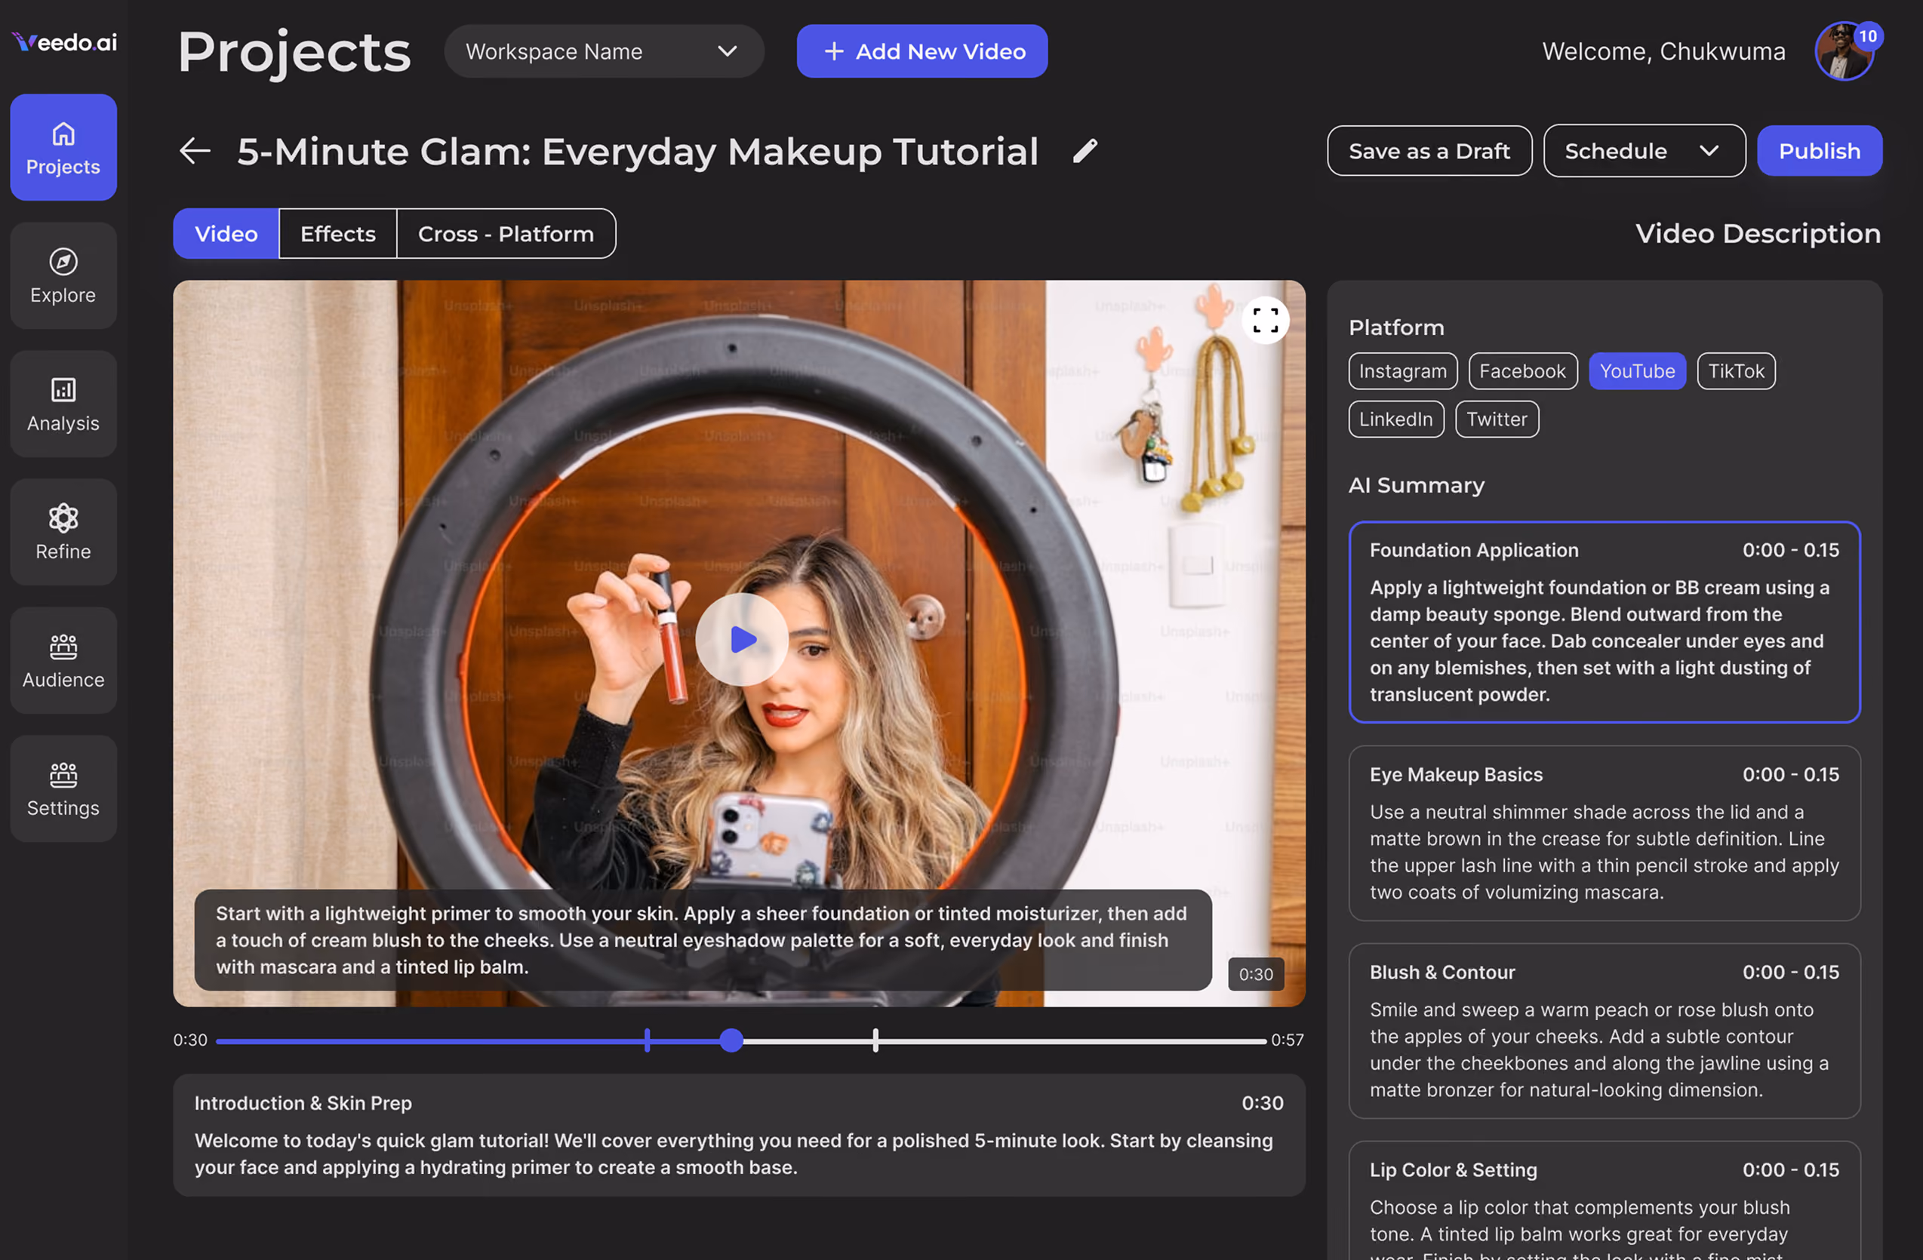Select Twitter as the platform
The image size is (1923, 1260).
pyautogui.click(x=1497, y=419)
